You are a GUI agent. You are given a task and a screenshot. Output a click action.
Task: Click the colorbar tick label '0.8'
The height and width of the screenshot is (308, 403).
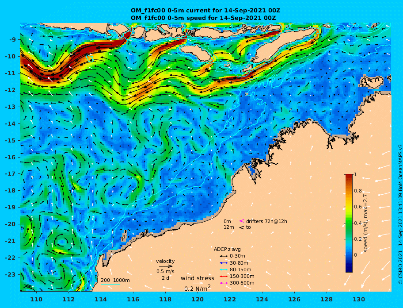click(358, 191)
